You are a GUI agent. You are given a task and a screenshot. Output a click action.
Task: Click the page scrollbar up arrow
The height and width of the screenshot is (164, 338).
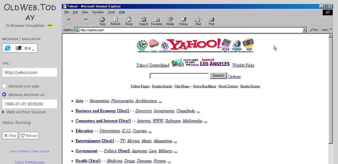click(330, 36)
